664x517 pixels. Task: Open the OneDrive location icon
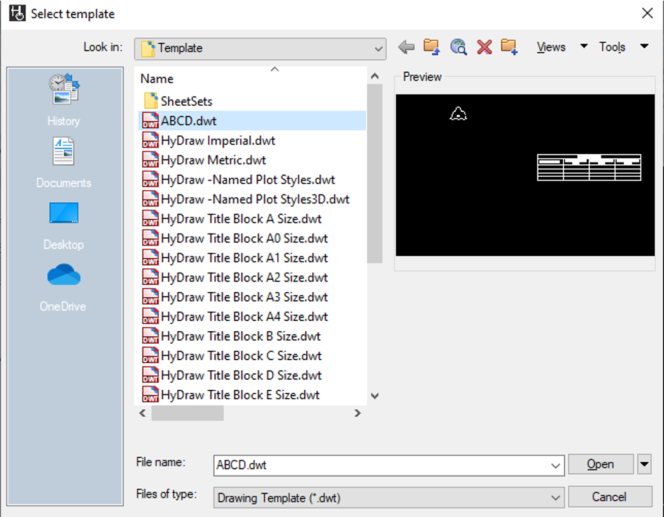64,275
